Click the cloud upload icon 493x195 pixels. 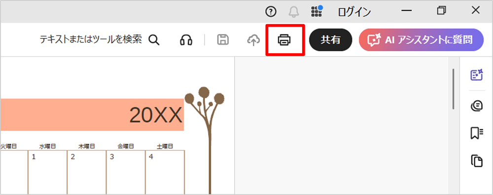coord(253,40)
